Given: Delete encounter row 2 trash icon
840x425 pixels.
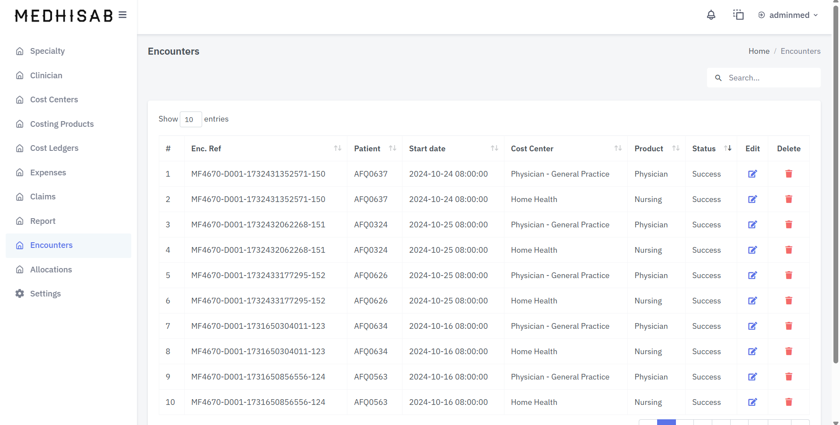Looking at the screenshot, I should tap(788, 199).
